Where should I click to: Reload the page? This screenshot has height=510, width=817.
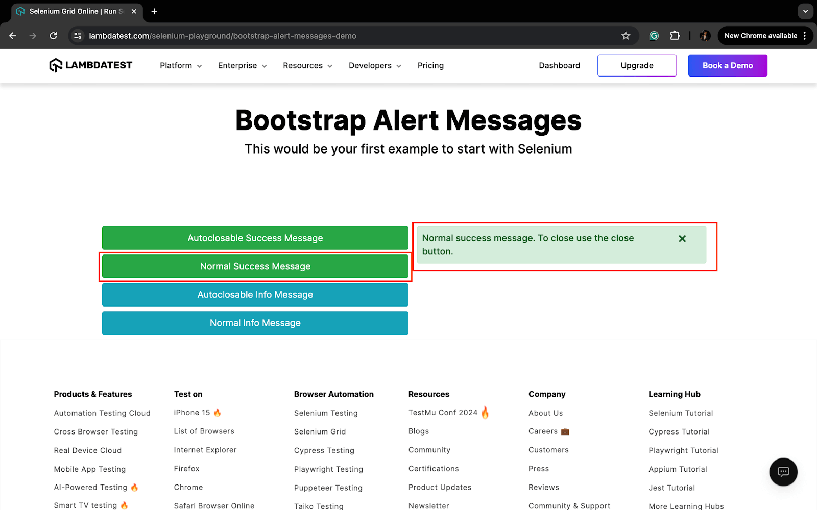pos(53,36)
